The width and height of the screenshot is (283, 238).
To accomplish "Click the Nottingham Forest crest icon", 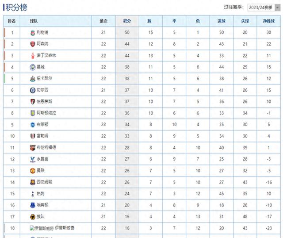I will [x=33, y=56].
